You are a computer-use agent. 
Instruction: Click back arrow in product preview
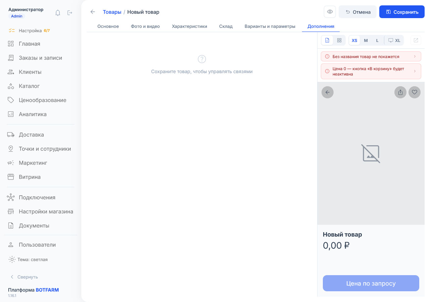pos(328,92)
